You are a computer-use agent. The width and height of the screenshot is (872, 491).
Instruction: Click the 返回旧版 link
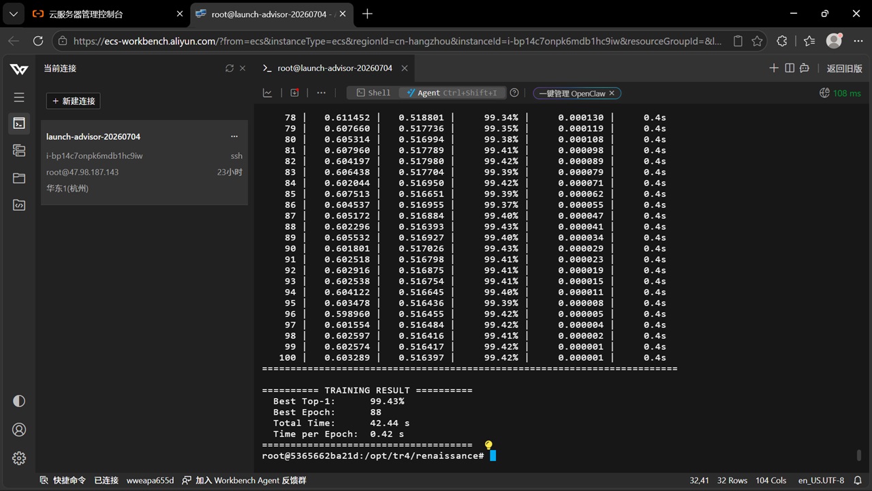[x=844, y=68]
